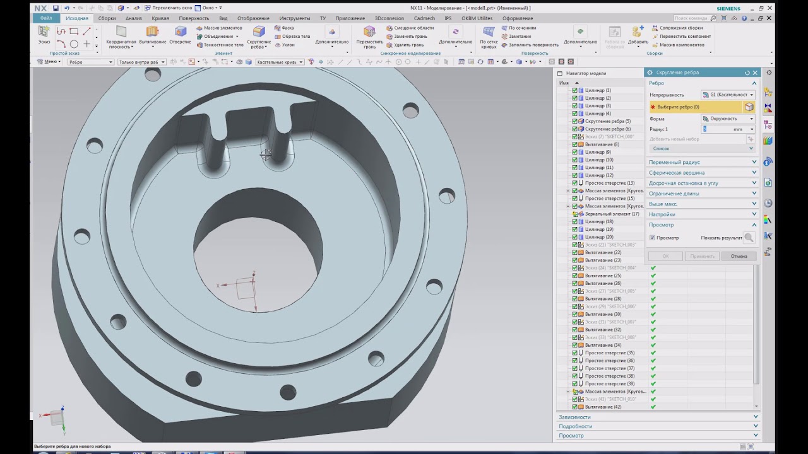Click the Тонкостенное тело (Shell) tool

coord(219,45)
